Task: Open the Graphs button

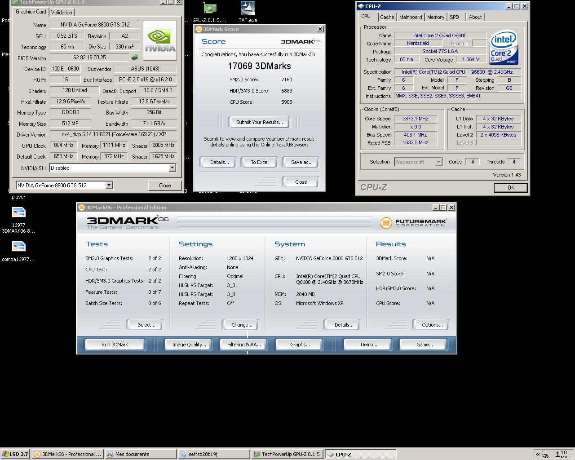Action: [300, 345]
